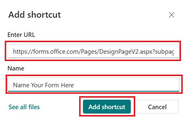Click the "Name" field label
This screenshot has width=186, height=123.
(x=15, y=68)
